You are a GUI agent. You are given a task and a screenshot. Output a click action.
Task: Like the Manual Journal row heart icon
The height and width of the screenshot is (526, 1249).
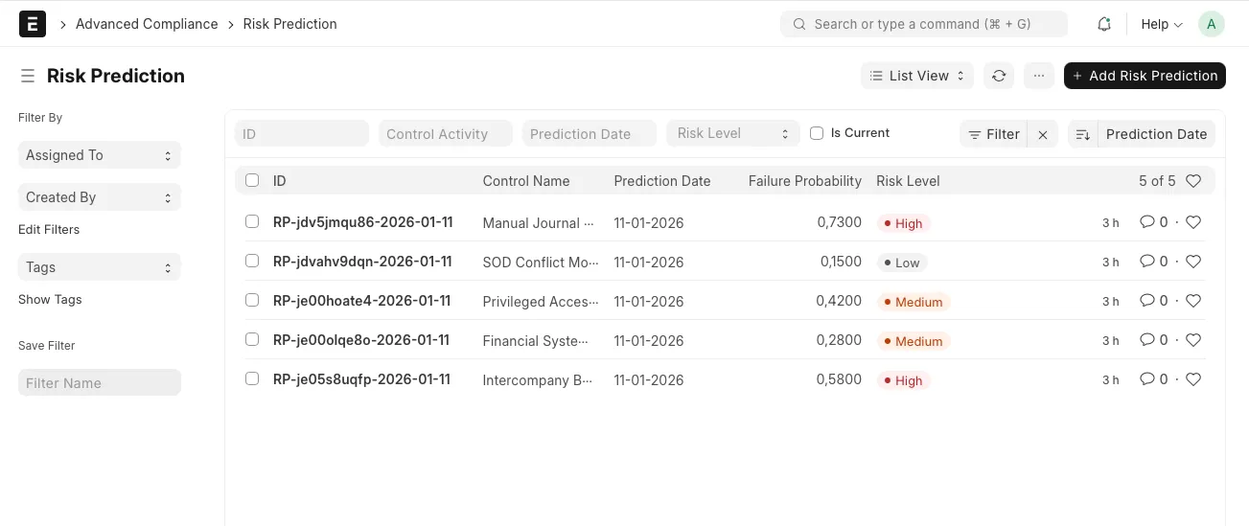point(1193,222)
